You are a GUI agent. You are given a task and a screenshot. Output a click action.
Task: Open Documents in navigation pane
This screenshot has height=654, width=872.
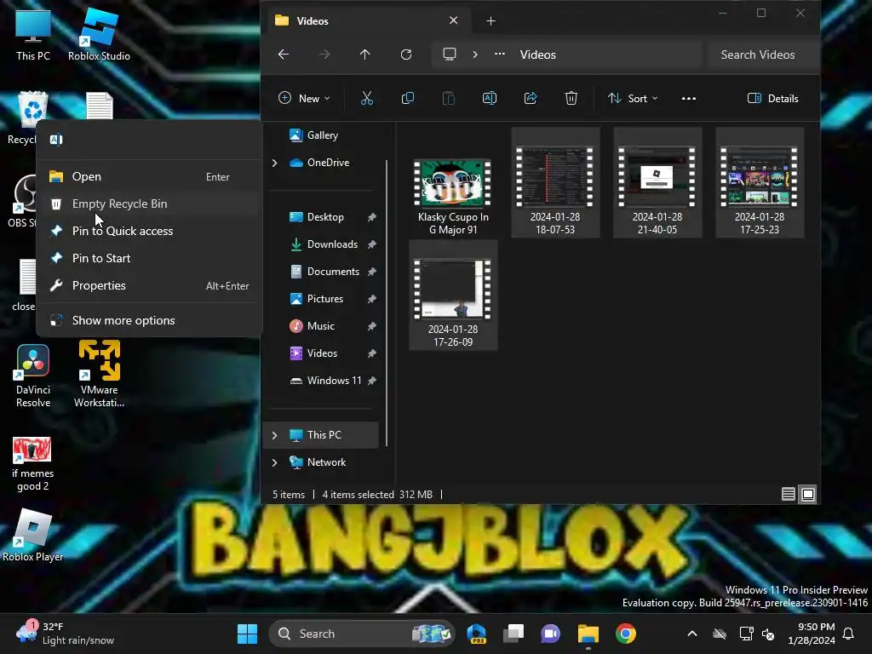coord(325,272)
